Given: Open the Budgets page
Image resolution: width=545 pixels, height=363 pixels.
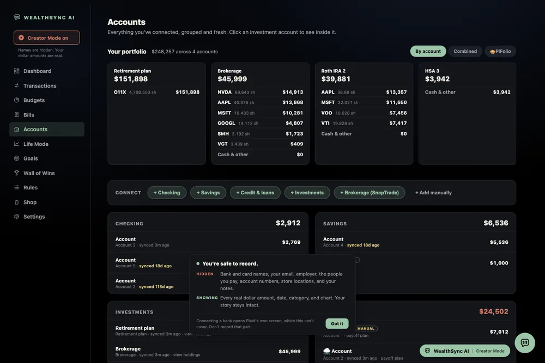Looking at the screenshot, I should pyautogui.click(x=46, y=100).
